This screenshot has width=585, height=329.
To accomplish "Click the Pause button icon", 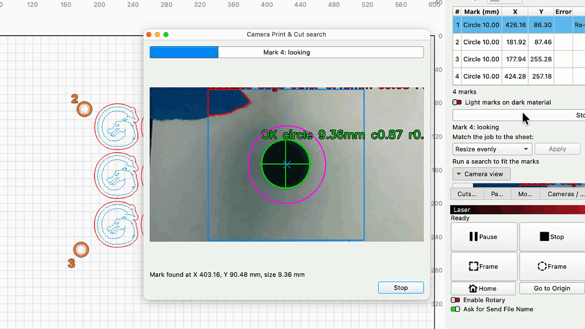I will (473, 237).
